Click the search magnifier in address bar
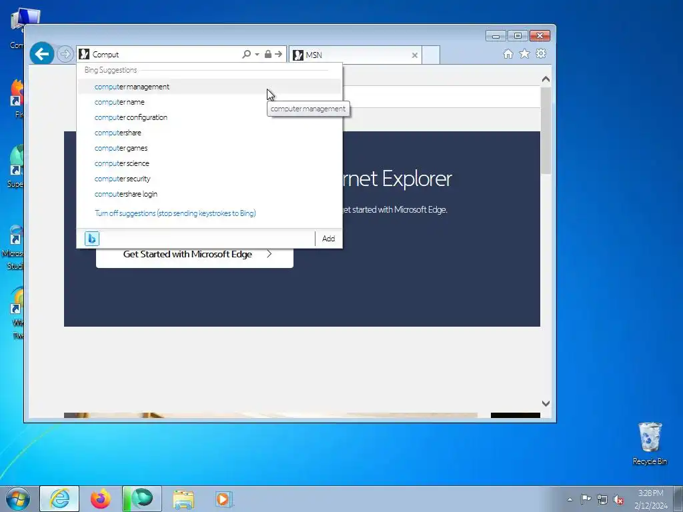This screenshot has width=683, height=512. 247,54
